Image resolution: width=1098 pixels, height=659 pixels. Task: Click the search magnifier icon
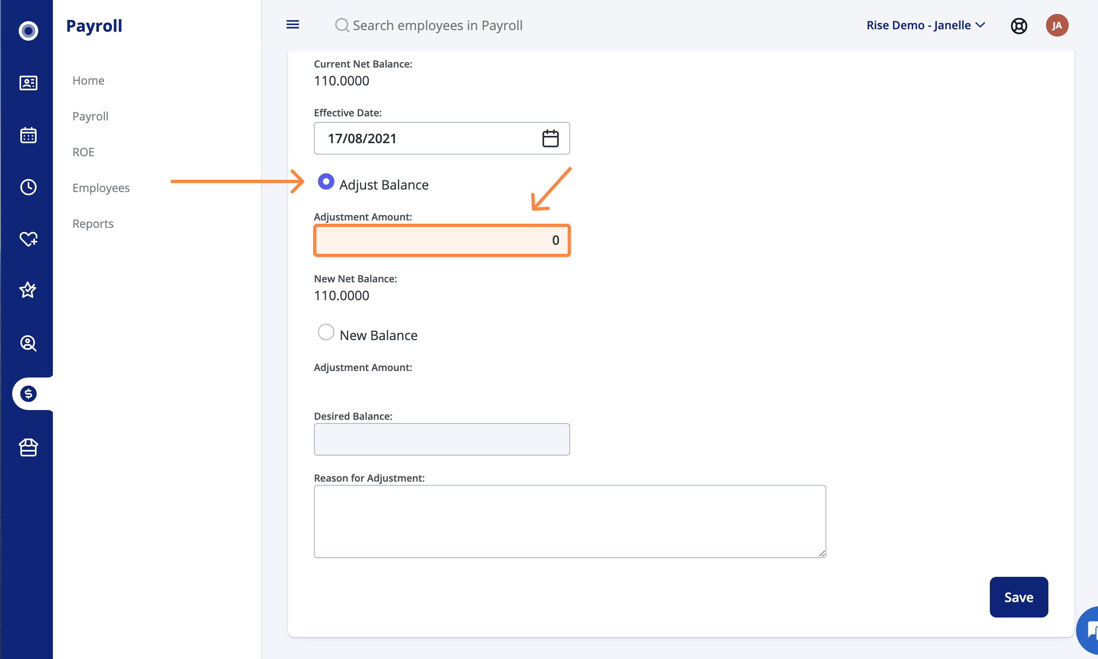(x=342, y=25)
